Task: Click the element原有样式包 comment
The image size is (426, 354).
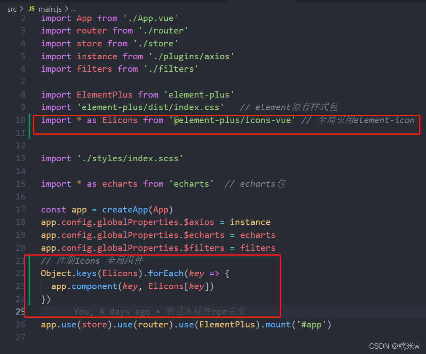Action: 289,107
